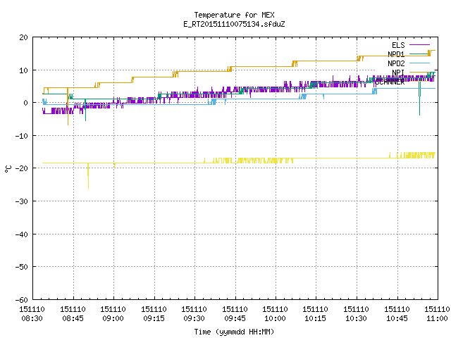Image resolution: width=451 pixels, height=338 pixels.
Task: Click the x-axis tick label 10:15
Action: pos(316,318)
